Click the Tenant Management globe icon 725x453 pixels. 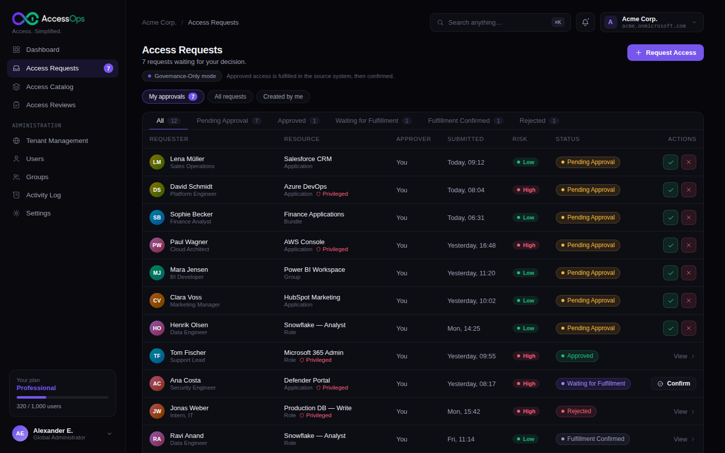pyautogui.click(x=16, y=141)
